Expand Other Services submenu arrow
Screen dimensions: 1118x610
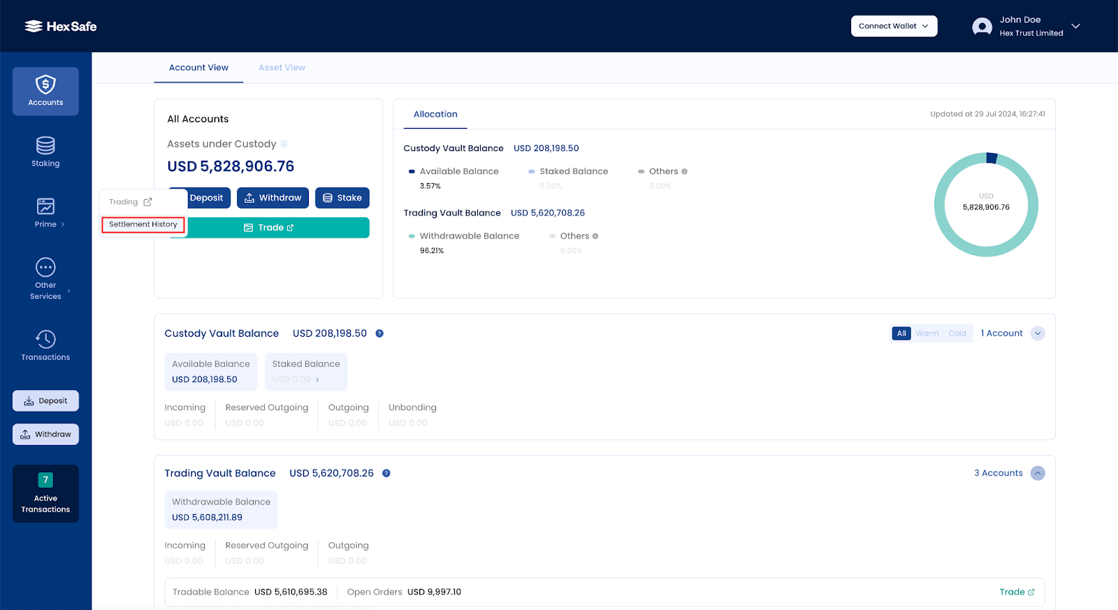(x=68, y=291)
